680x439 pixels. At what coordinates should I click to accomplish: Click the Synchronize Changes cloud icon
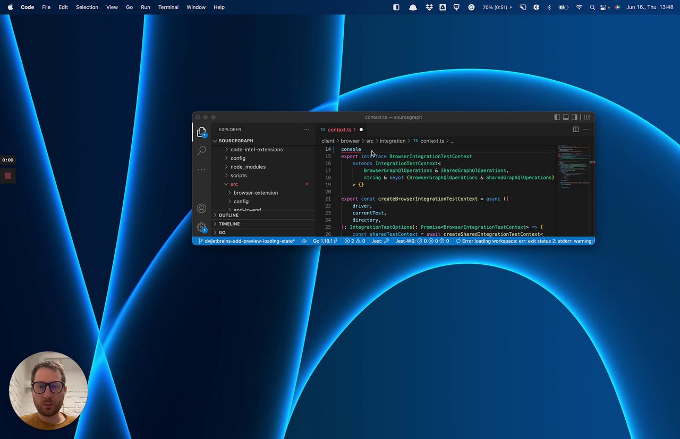pyautogui.click(x=304, y=241)
